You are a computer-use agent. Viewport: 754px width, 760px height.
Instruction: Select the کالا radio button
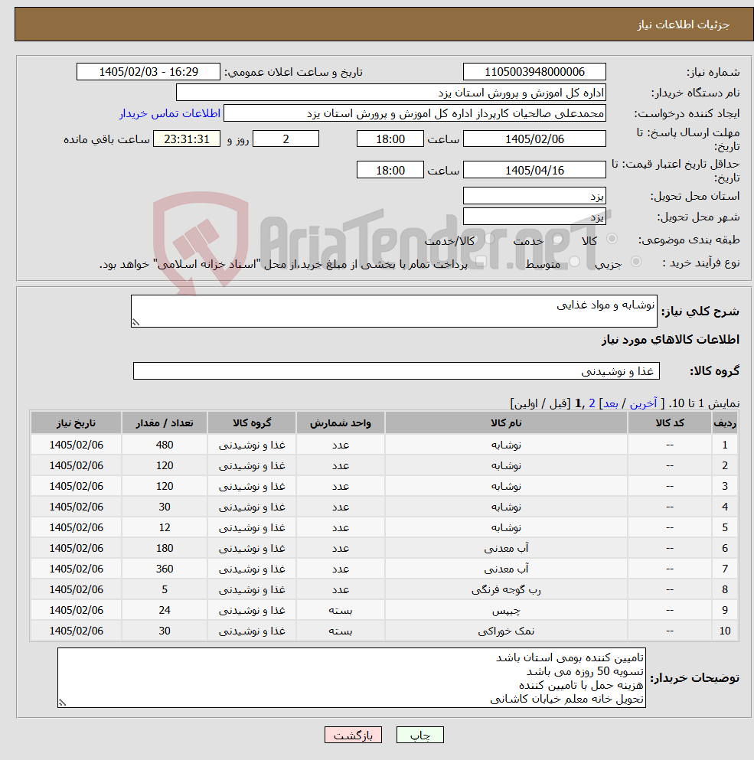[612, 239]
